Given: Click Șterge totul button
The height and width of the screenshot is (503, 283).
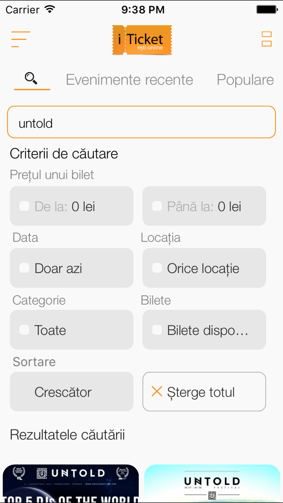Looking at the screenshot, I should tap(204, 392).
